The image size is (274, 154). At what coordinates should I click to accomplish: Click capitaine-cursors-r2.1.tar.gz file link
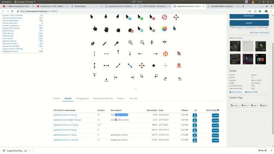click(x=66, y=125)
